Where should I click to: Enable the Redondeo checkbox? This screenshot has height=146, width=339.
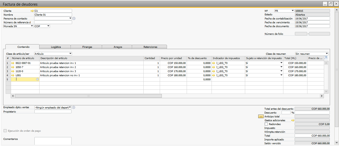click(x=266, y=124)
